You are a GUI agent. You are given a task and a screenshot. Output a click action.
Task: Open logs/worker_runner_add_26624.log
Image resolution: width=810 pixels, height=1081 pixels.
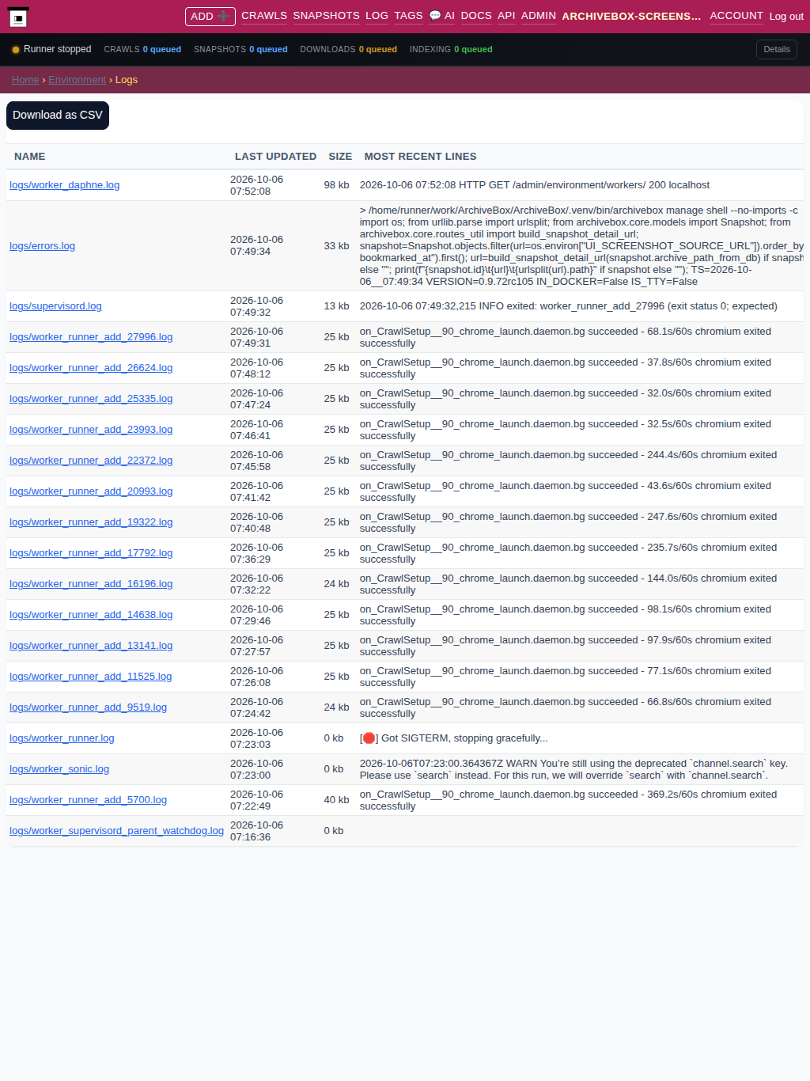(91, 368)
